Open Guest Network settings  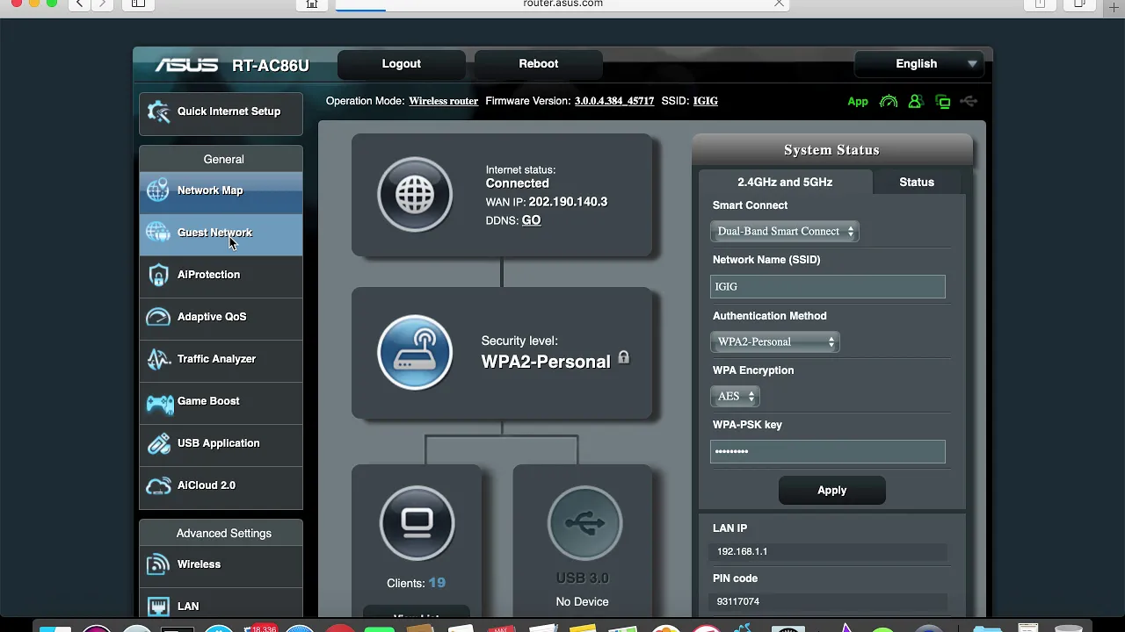221,233
